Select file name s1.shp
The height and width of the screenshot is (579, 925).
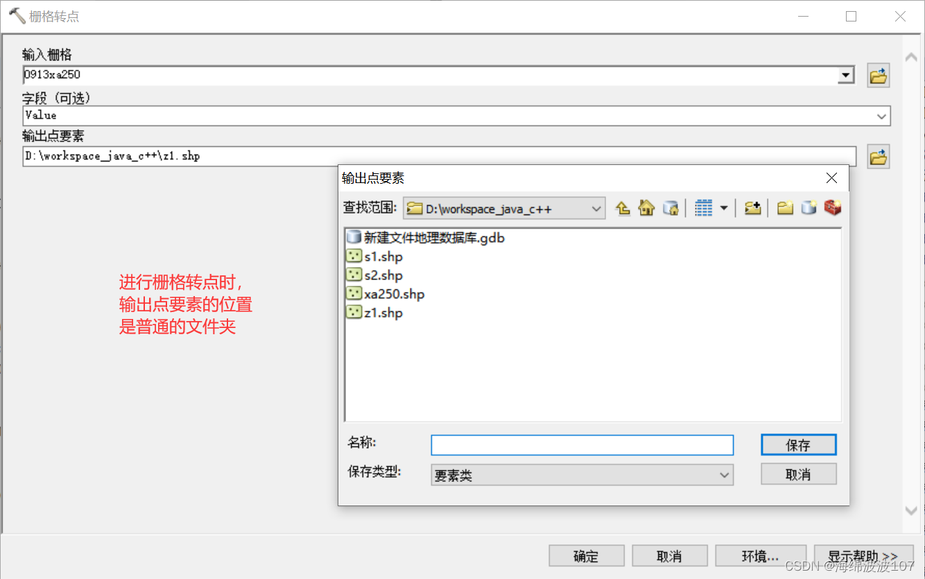pos(383,257)
